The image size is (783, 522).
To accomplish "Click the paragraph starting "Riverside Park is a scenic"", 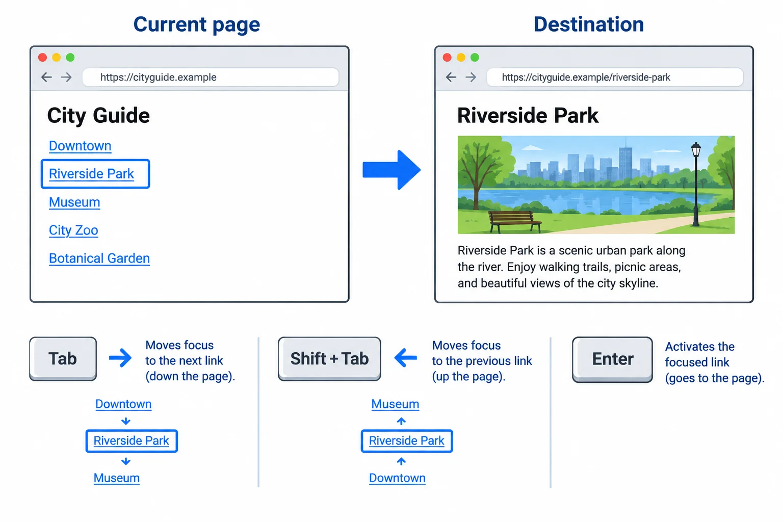I will pos(571,267).
